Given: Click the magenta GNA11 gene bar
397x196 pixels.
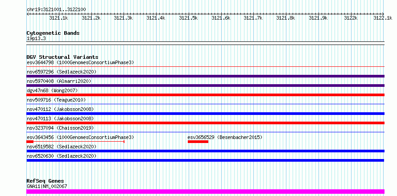Looking at the screenshot, I should (205, 192).
